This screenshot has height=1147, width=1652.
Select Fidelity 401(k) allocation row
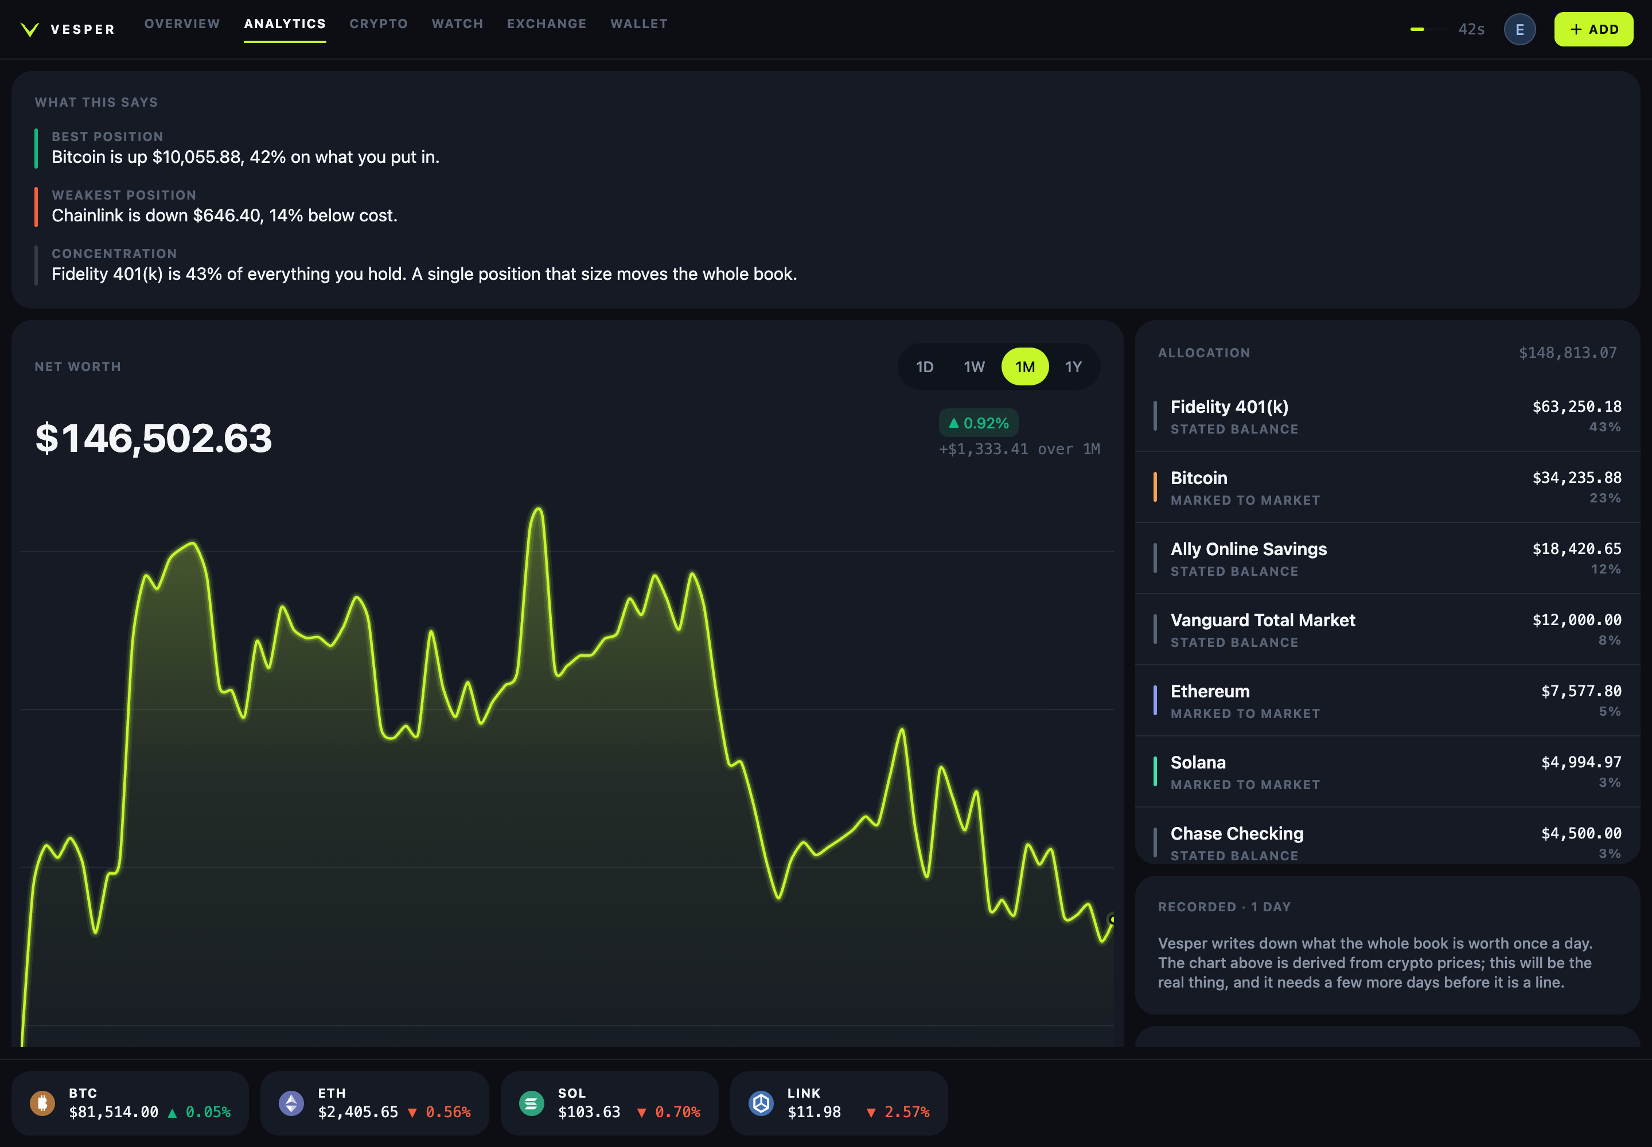(x=1387, y=416)
